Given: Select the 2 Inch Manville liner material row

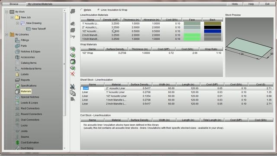Looking at the screenshot, I should 151,35.
